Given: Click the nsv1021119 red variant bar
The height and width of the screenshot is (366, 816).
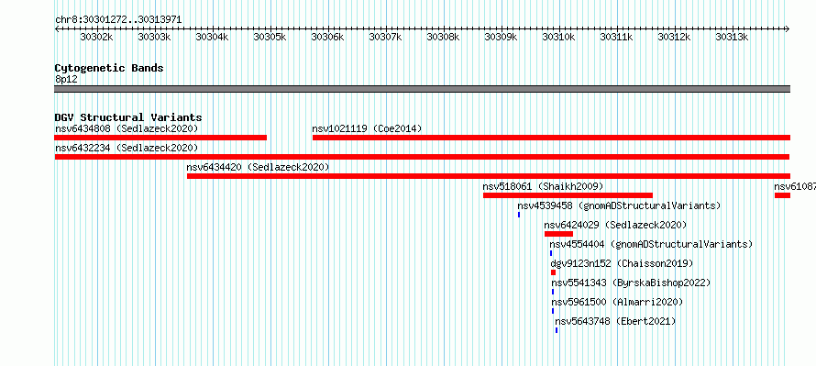Looking at the screenshot, I should pyautogui.click(x=551, y=138).
